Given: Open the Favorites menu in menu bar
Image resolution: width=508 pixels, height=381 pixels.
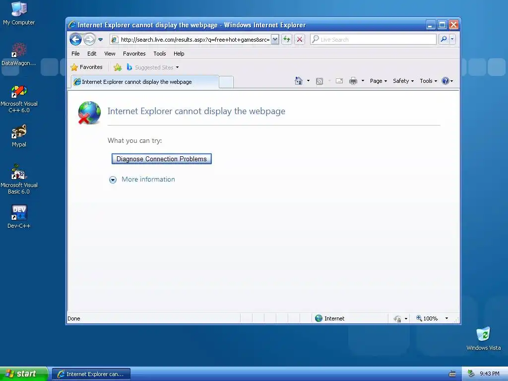Looking at the screenshot, I should click(134, 54).
